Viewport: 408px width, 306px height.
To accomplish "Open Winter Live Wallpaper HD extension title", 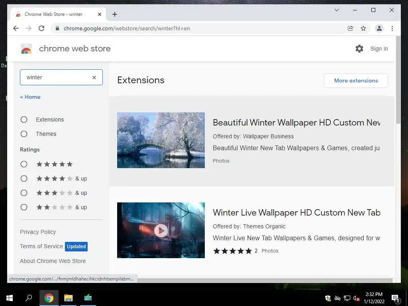I will point(296,212).
